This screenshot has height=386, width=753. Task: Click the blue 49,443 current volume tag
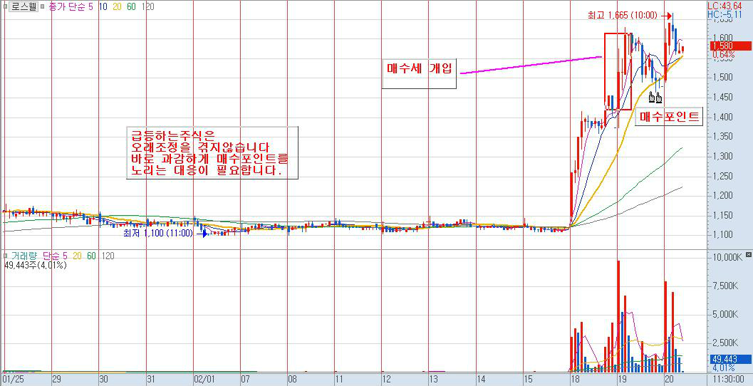tap(730, 359)
